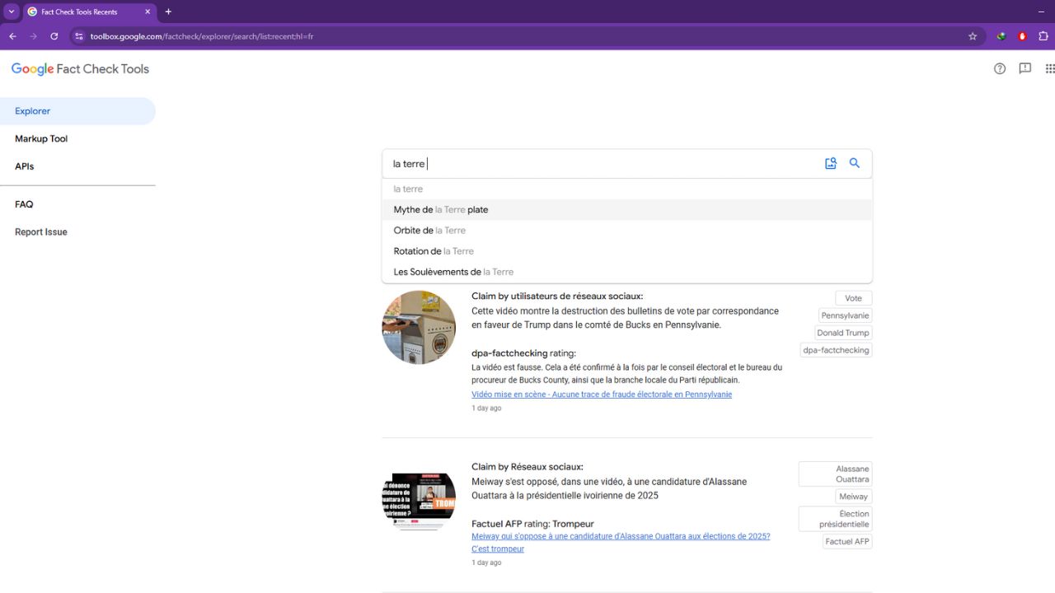Open the send feedback icon

[1025, 69]
